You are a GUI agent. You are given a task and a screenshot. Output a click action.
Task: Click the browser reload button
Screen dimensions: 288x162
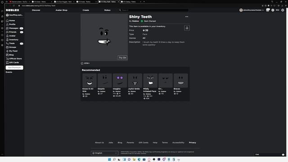coord(14,6)
